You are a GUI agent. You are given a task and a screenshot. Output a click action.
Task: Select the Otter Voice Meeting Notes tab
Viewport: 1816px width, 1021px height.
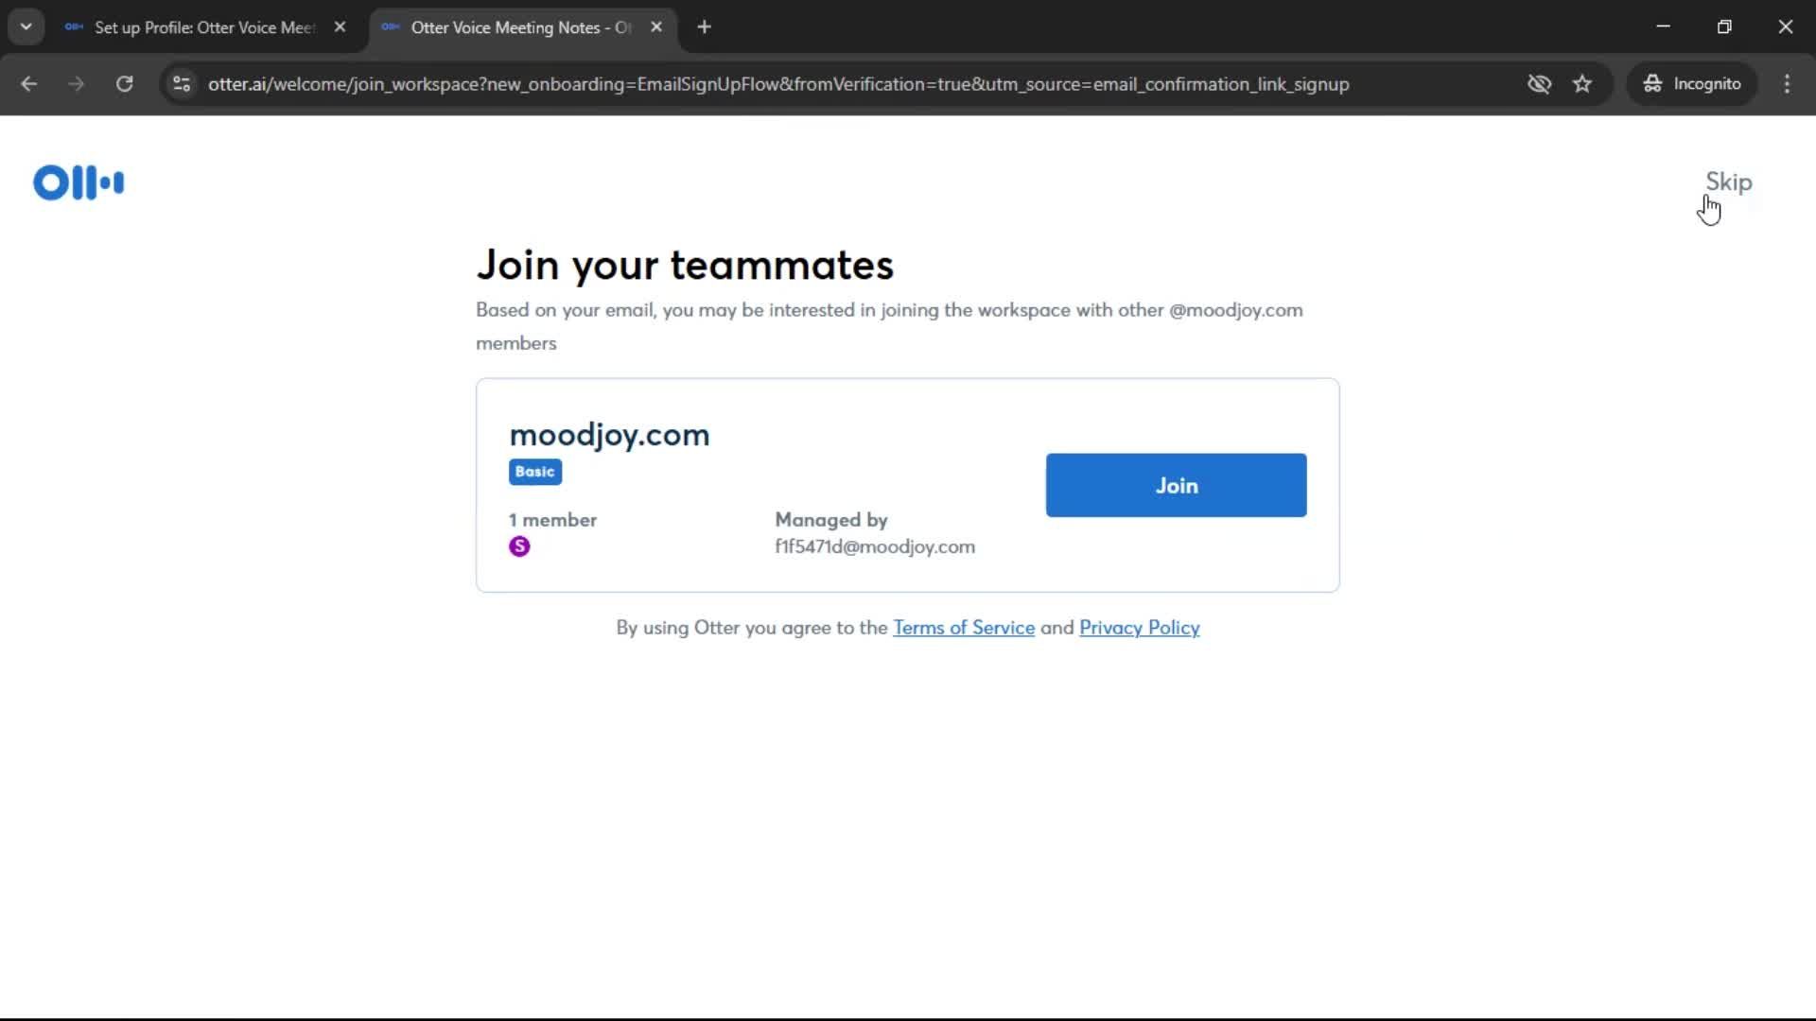(520, 27)
